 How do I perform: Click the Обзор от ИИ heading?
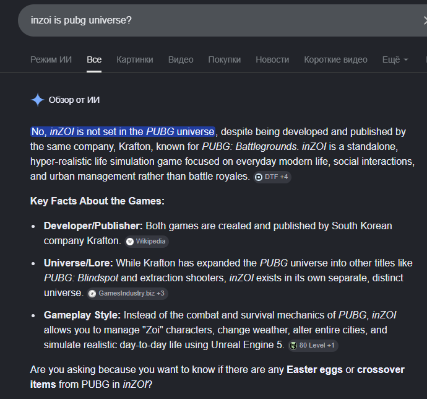tap(74, 100)
